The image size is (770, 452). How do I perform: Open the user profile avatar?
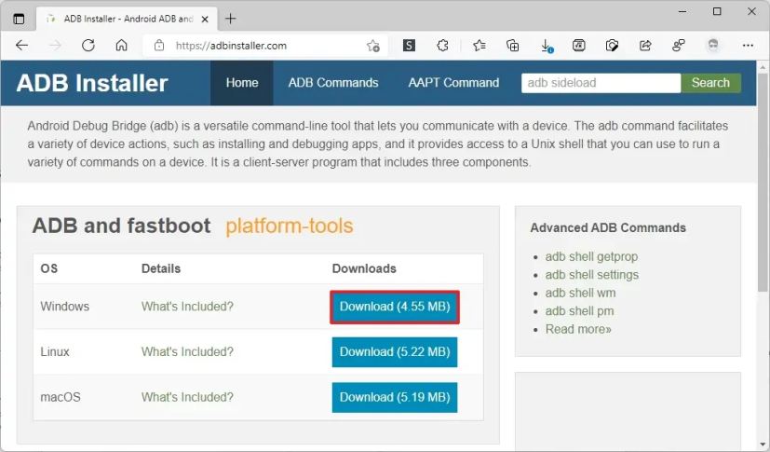[713, 46]
